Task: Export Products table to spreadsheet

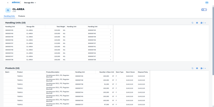Action: (x=202, y=68)
